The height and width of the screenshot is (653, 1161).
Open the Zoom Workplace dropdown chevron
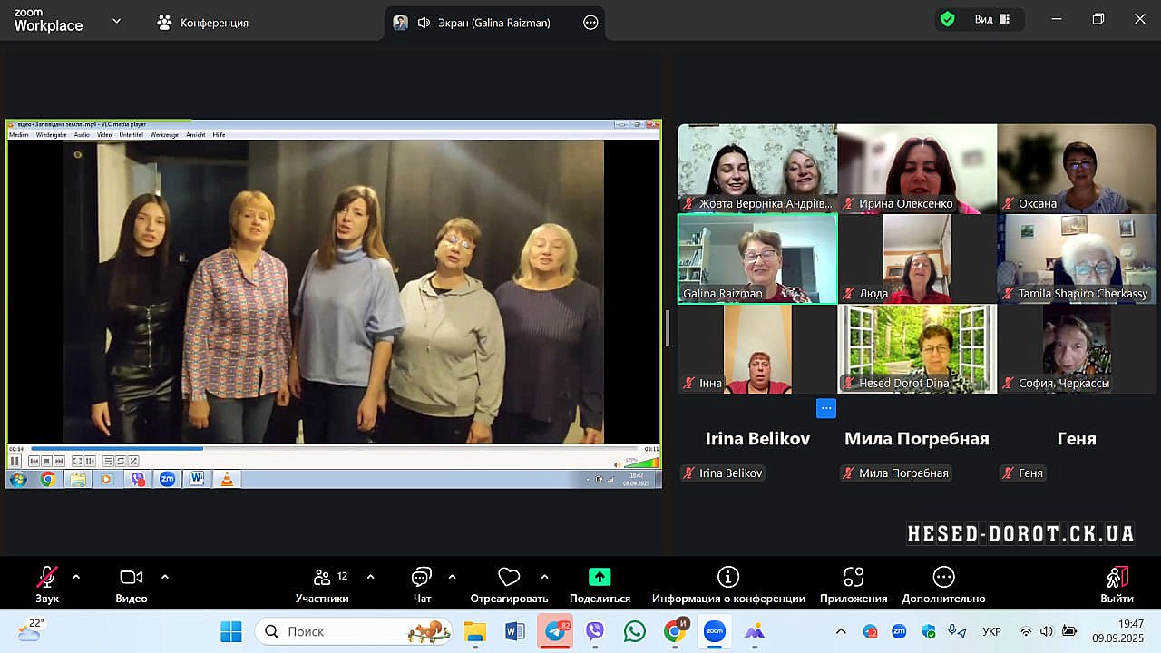(x=116, y=21)
